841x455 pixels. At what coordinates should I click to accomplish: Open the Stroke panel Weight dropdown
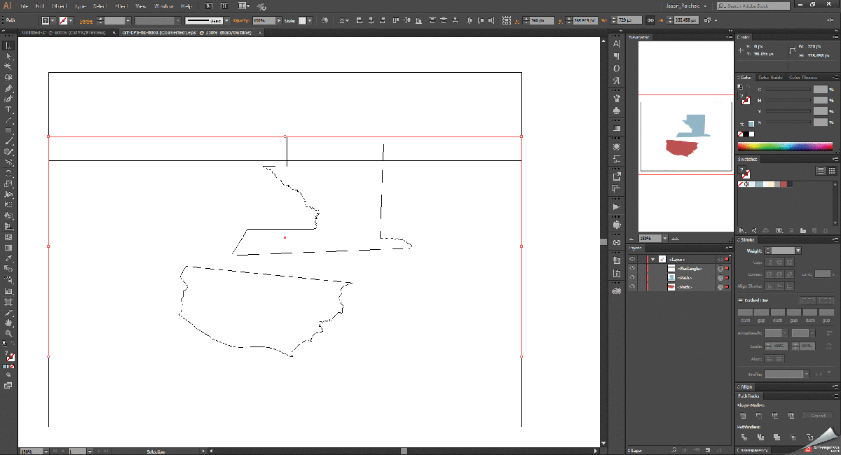(x=798, y=251)
